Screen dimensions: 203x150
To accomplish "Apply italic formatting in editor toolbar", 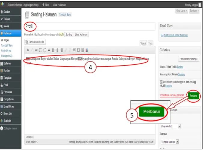I will coord(32,50).
